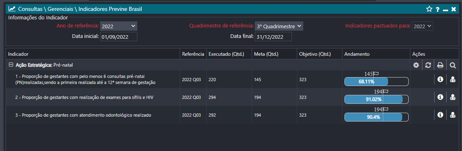Click the gear settings icon in Pré-natal row
The width and height of the screenshot is (462, 151).
coord(416,65)
